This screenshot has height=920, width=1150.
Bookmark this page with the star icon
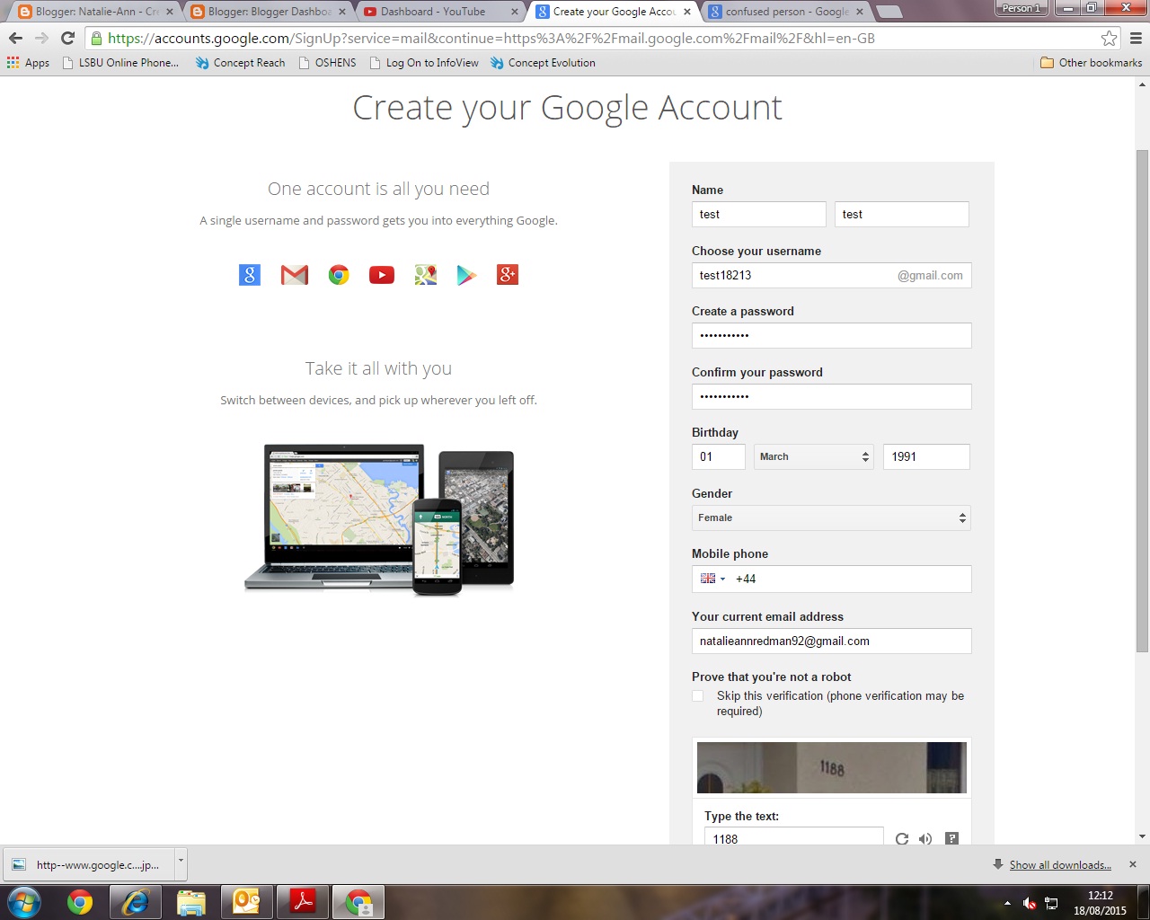[x=1110, y=38]
